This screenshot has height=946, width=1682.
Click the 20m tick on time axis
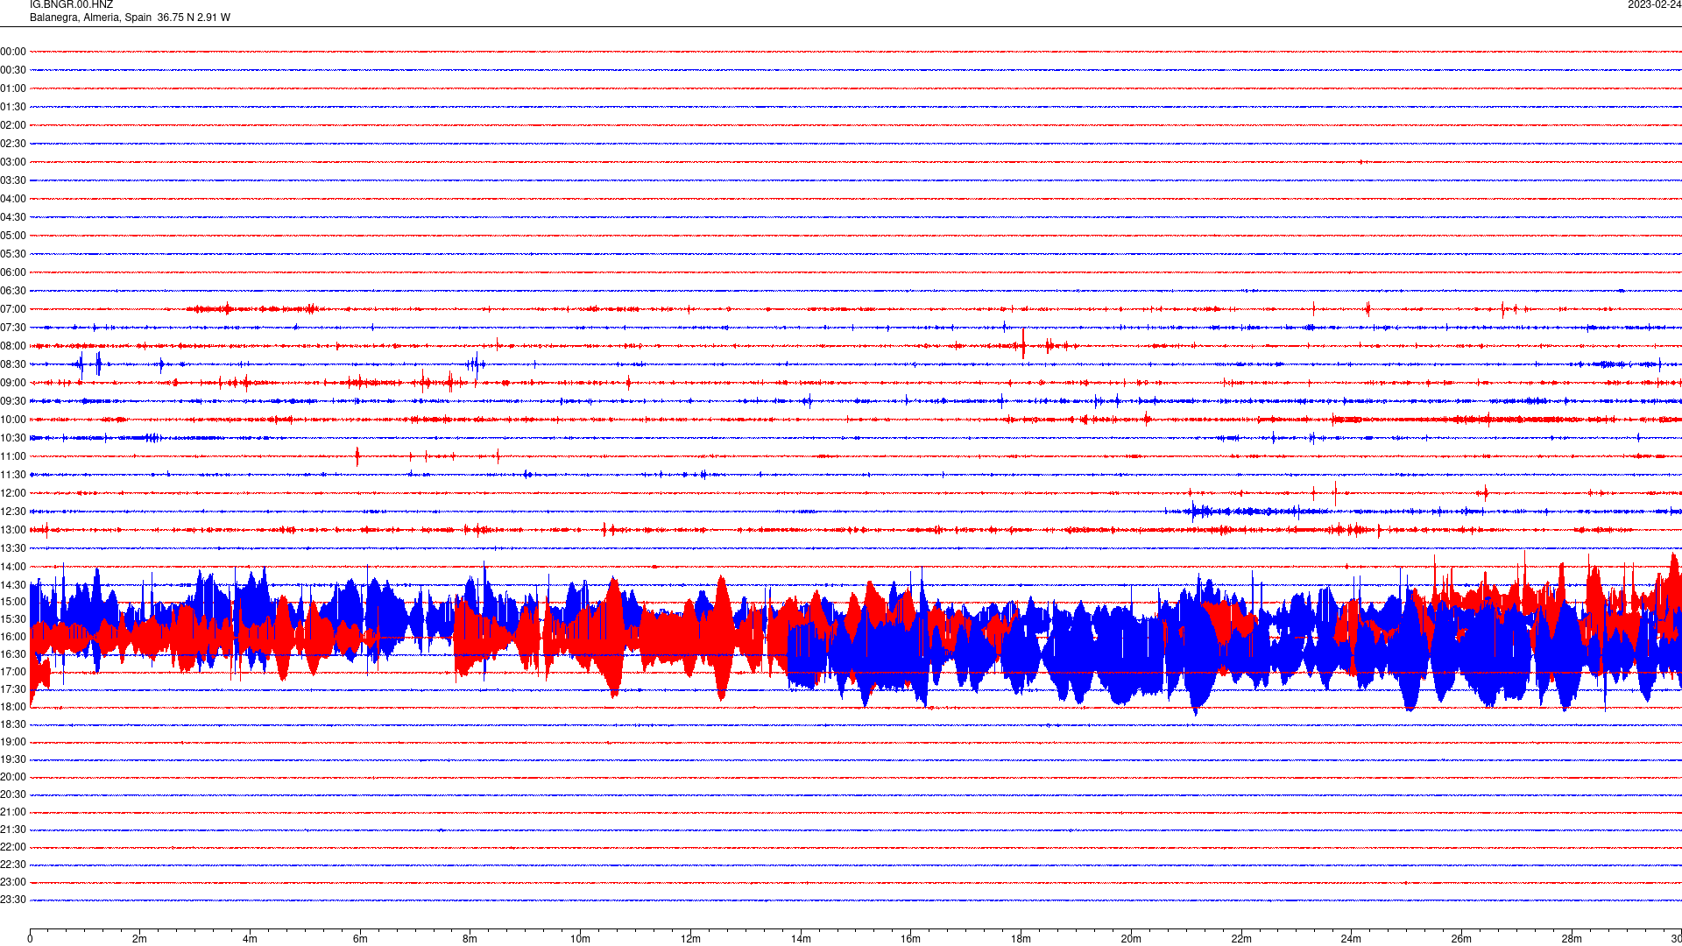click(1131, 939)
